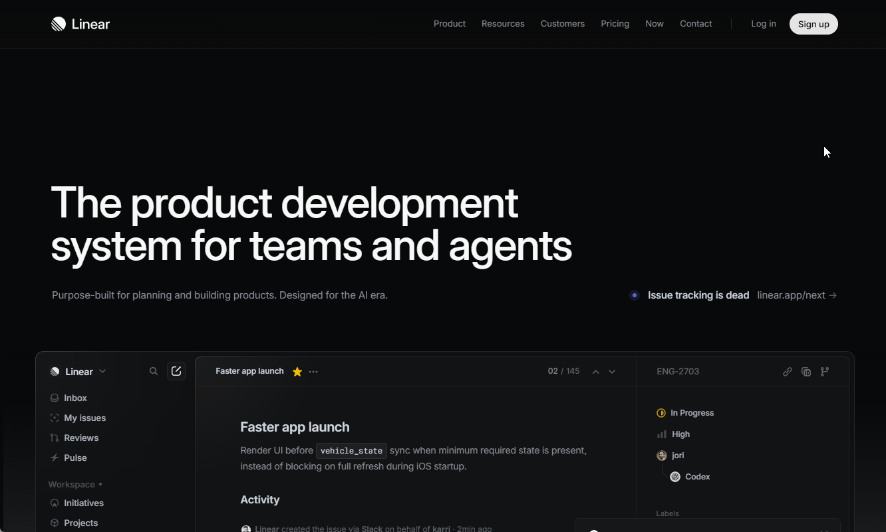The image size is (886, 532).
Task: Open Pulse in the sidebar
Action: click(x=69, y=458)
